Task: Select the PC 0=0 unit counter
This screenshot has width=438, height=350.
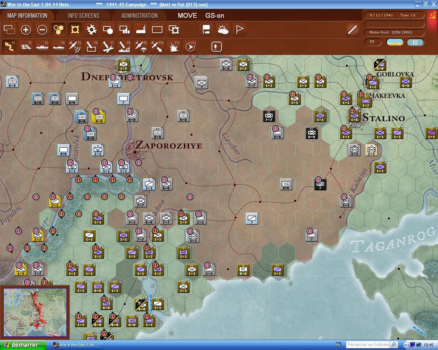Action: click(243, 270)
